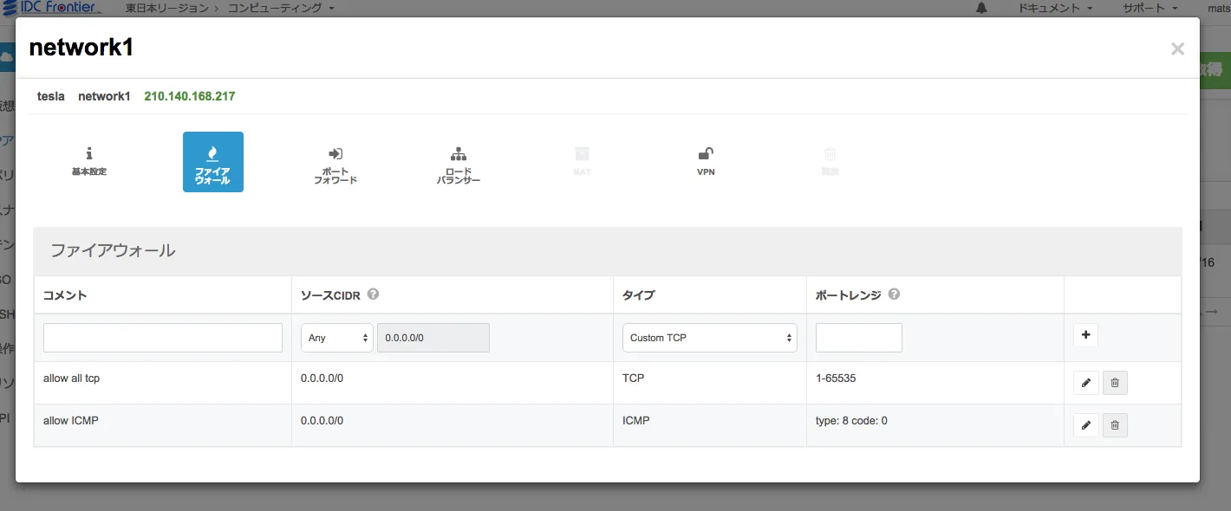
Task: Open the サポート menu
Action: tap(1150, 8)
